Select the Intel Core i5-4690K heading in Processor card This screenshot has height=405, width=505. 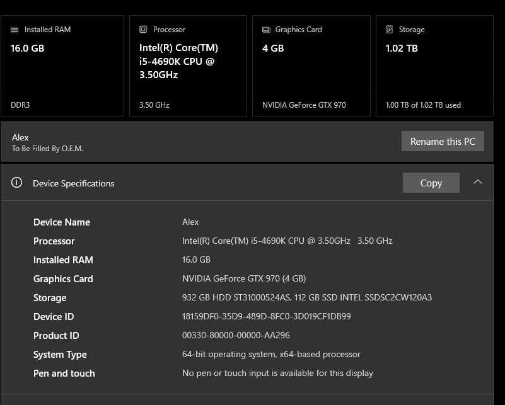coord(179,62)
